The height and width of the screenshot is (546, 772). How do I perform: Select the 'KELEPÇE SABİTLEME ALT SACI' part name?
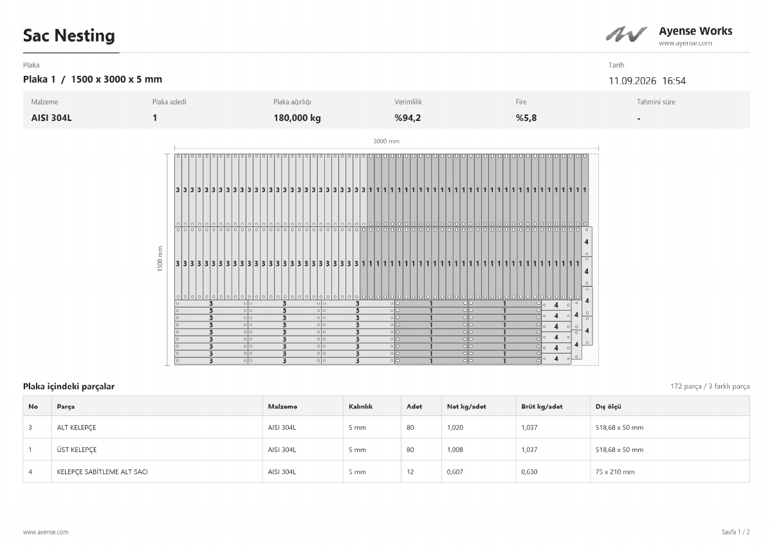(102, 471)
